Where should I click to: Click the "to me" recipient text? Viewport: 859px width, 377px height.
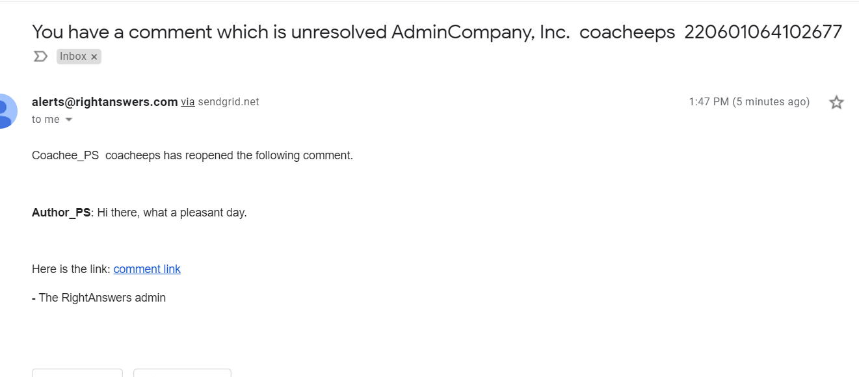(x=46, y=120)
